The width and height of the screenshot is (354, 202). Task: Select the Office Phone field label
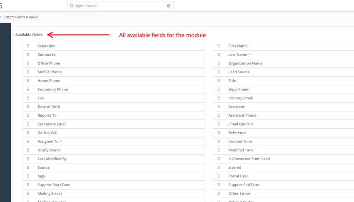click(49, 63)
